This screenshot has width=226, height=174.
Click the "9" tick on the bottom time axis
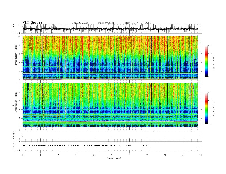(183, 155)
